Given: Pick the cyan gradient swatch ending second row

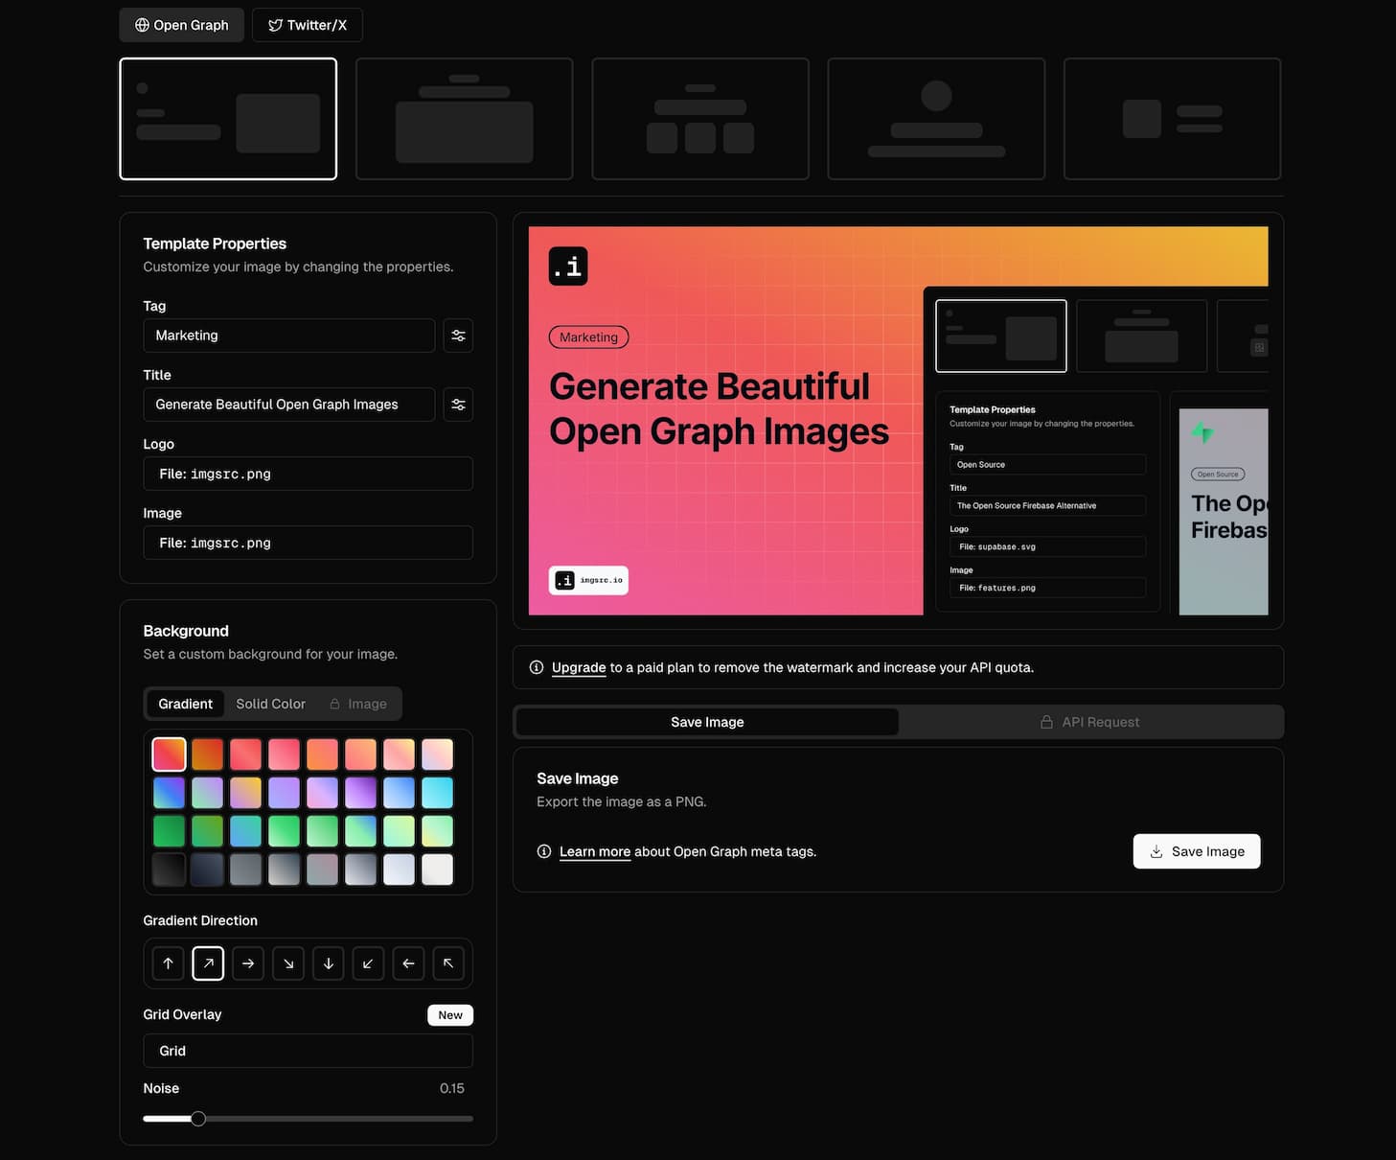Looking at the screenshot, I should pos(437,793).
